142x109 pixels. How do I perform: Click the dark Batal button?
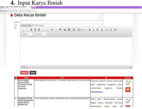tap(33, 73)
